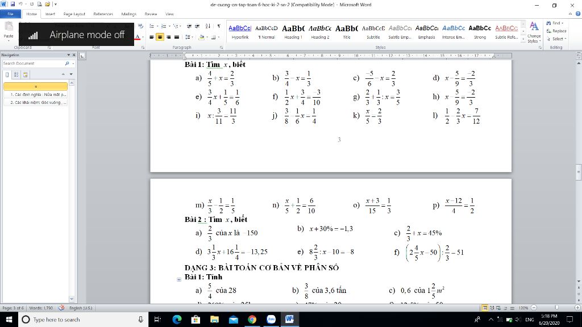Open the Borders dropdown arrow
This screenshot has height=327, width=582.
coord(219,37)
